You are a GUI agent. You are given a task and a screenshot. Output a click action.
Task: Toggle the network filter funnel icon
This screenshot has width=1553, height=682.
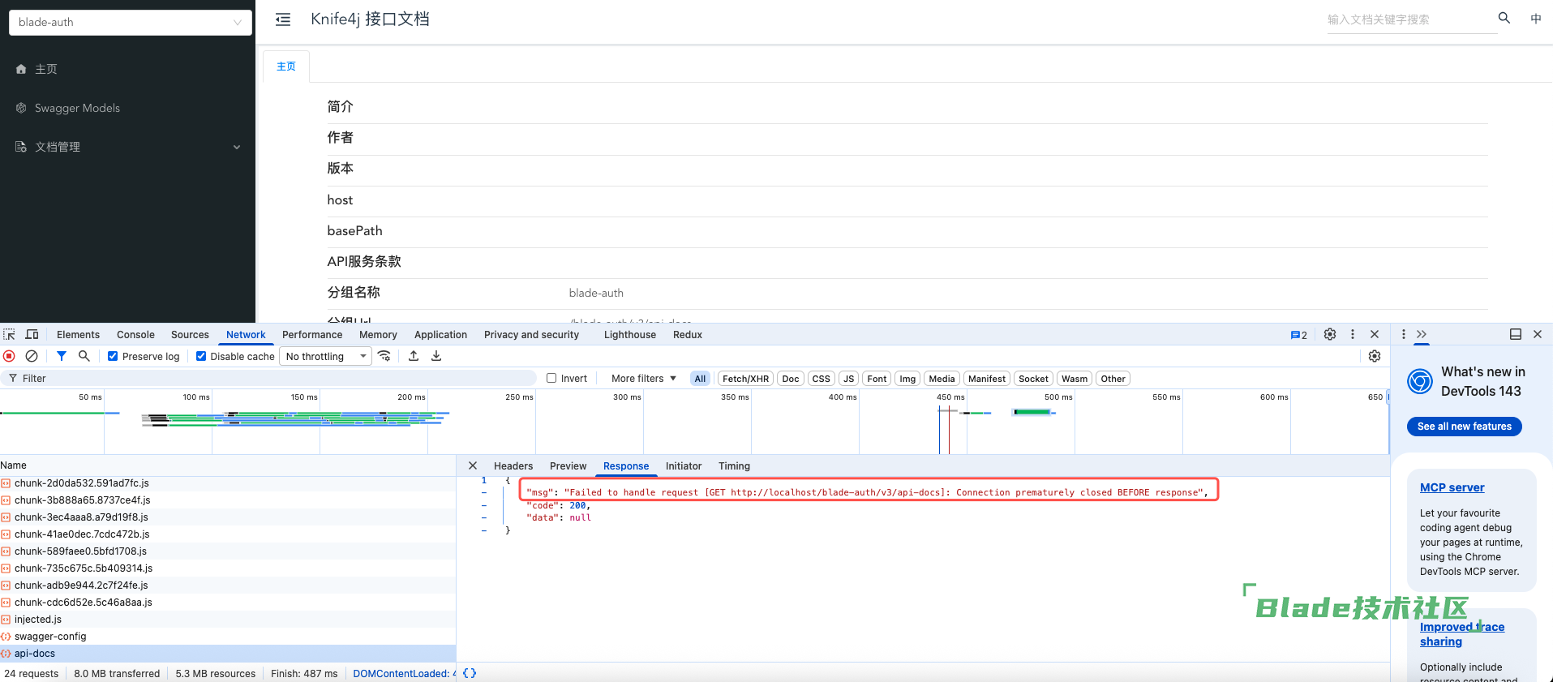coord(62,356)
